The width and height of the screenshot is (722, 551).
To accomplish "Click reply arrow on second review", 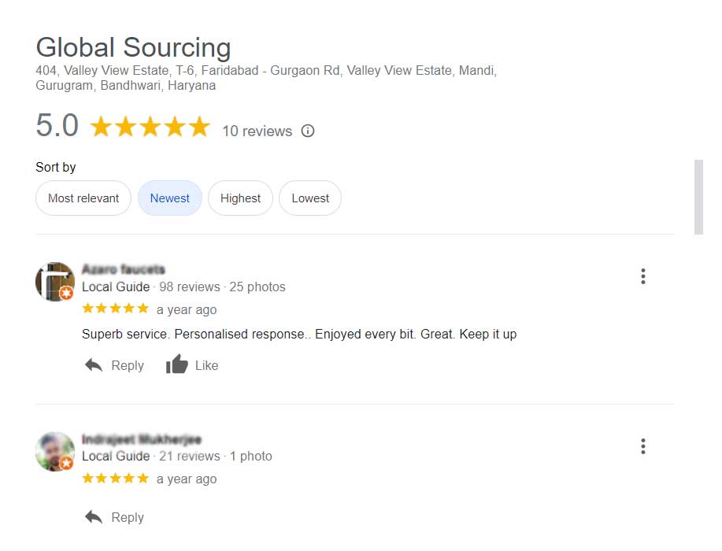I will point(94,517).
